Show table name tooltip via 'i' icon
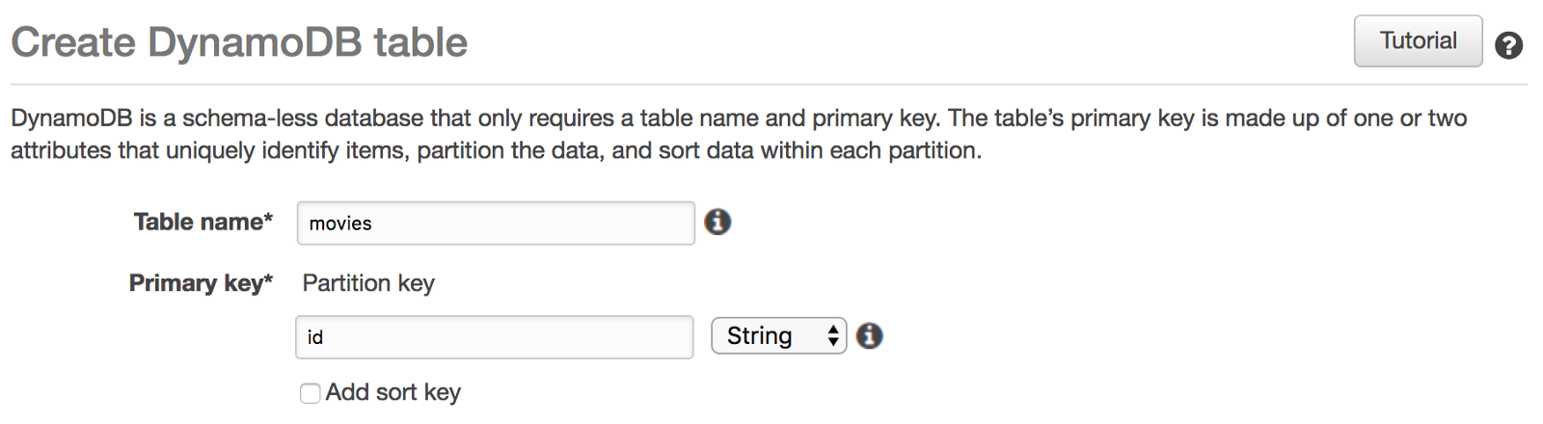Image resolution: width=1543 pixels, height=424 pixels. [717, 222]
